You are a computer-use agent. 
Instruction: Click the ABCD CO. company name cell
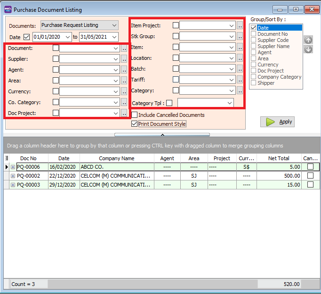(x=117, y=167)
